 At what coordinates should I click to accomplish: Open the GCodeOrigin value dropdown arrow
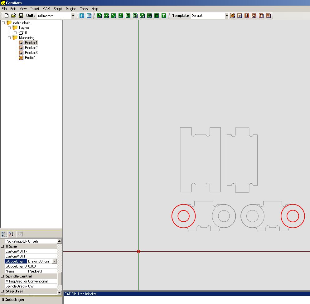tap(55, 261)
